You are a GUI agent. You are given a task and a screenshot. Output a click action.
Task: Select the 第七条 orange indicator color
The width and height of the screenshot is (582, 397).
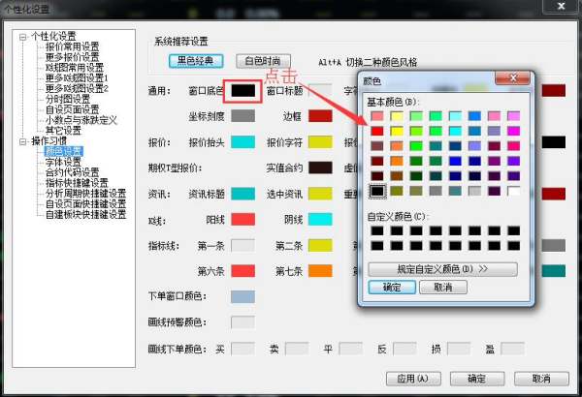pos(321,271)
